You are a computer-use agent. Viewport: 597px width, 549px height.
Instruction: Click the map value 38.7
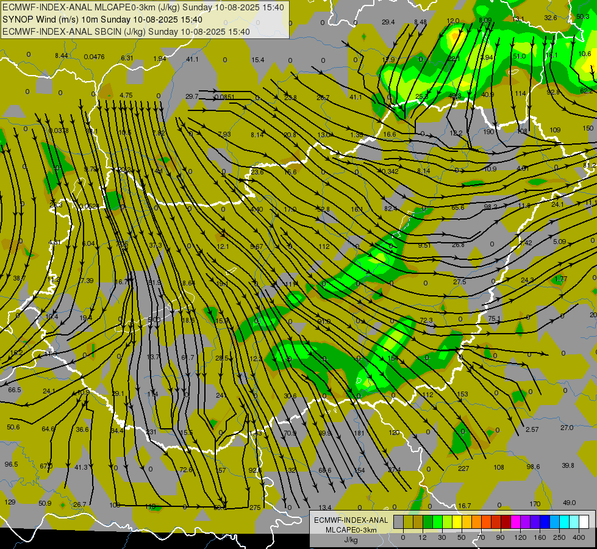[19, 279]
